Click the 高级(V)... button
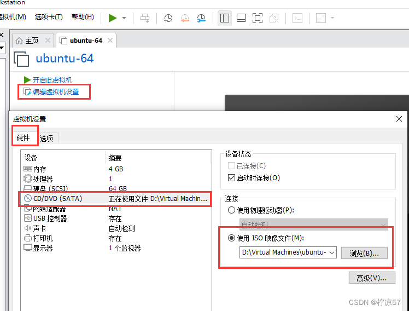 click(372, 278)
